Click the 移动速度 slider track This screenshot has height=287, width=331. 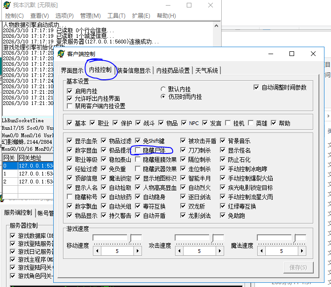coord(112,238)
